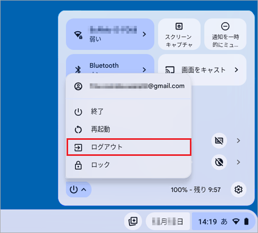Expand Bluetooth device list arrow
Viewport: 258px width, 233px height.
[144, 69]
